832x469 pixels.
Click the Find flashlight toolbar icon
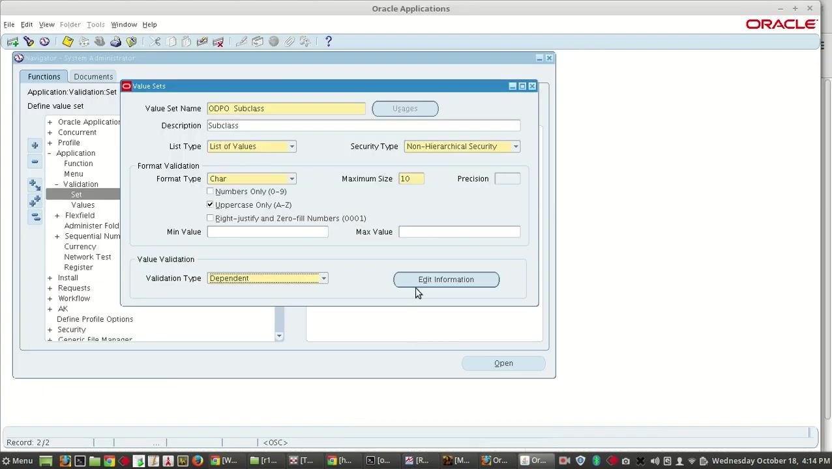[28, 42]
